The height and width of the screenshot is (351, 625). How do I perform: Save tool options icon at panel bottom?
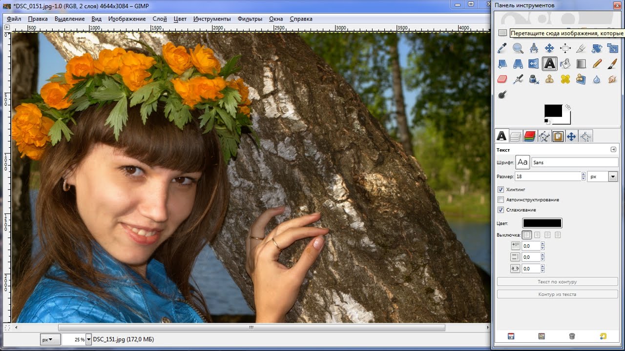(511, 336)
